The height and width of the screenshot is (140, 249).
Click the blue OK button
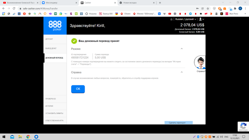[x=78, y=89]
